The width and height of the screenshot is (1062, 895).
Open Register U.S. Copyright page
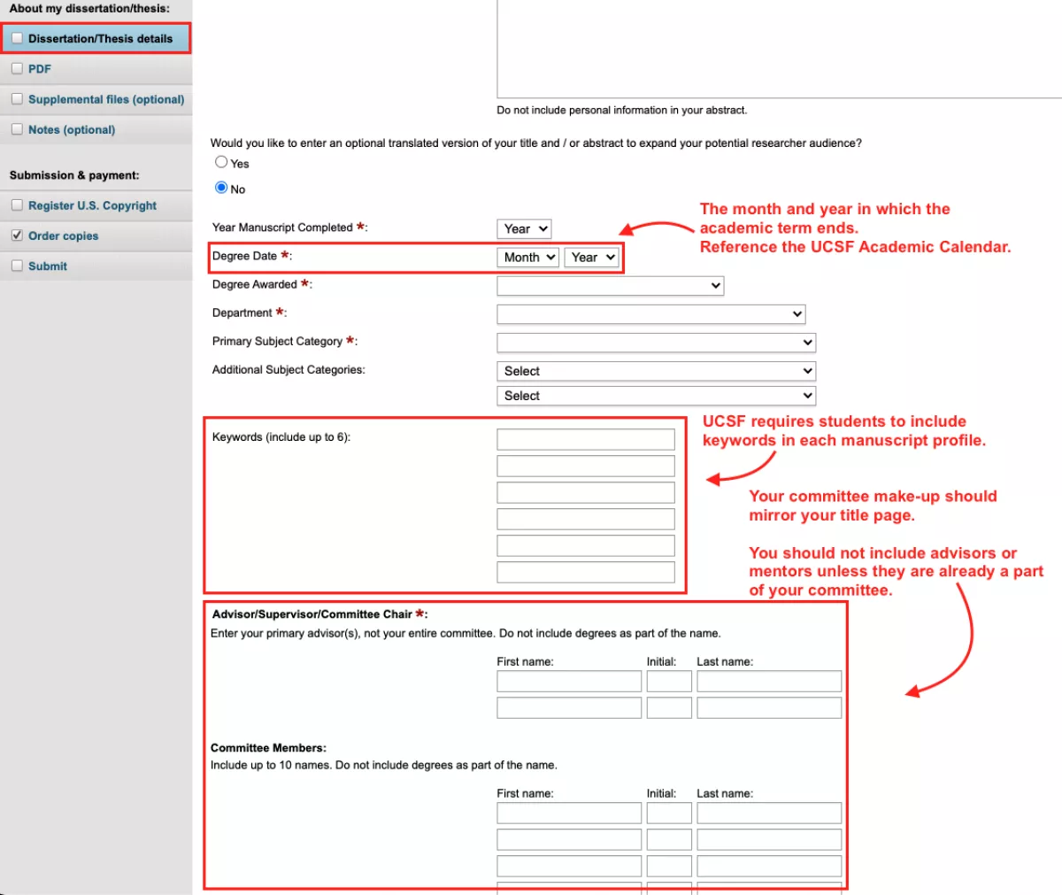(92, 205)
